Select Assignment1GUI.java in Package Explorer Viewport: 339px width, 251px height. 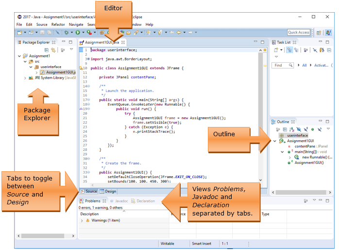pyautogui.click(x=58, y=72)
